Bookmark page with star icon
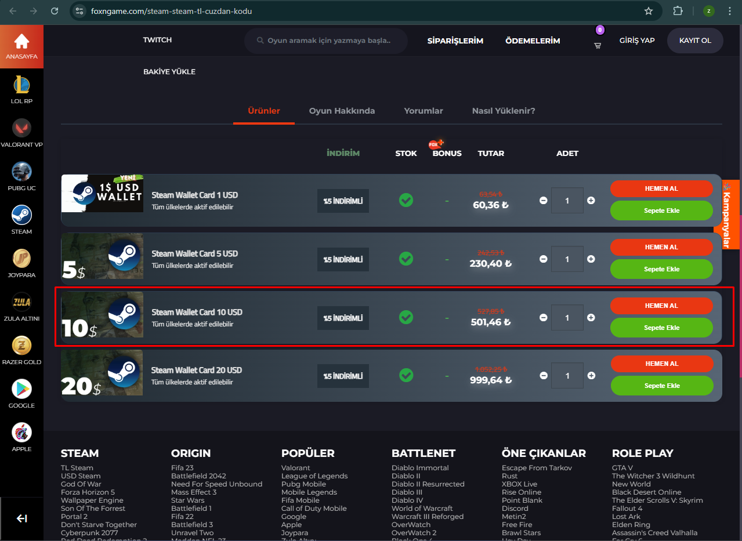The height and width of the screenshot is (541, 742). pyautogui.click(x=649, y=11)
